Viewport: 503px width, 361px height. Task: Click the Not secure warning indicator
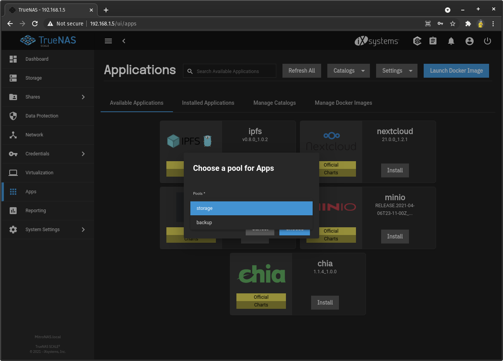(x=65, y=24)
